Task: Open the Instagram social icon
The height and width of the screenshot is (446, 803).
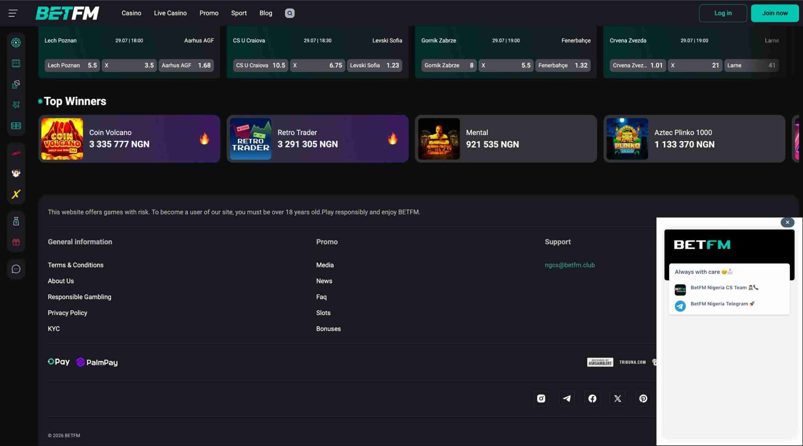Action: click(x=541, y=399)
